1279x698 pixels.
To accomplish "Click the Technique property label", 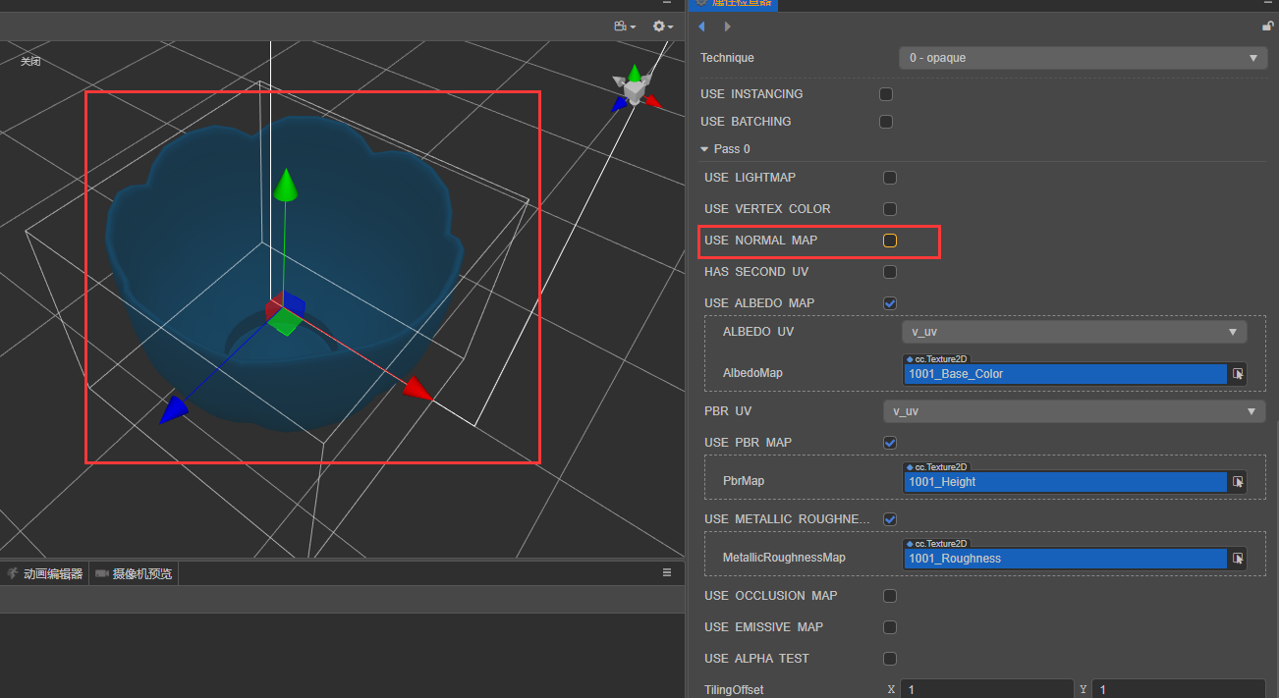I will [727, 58].
